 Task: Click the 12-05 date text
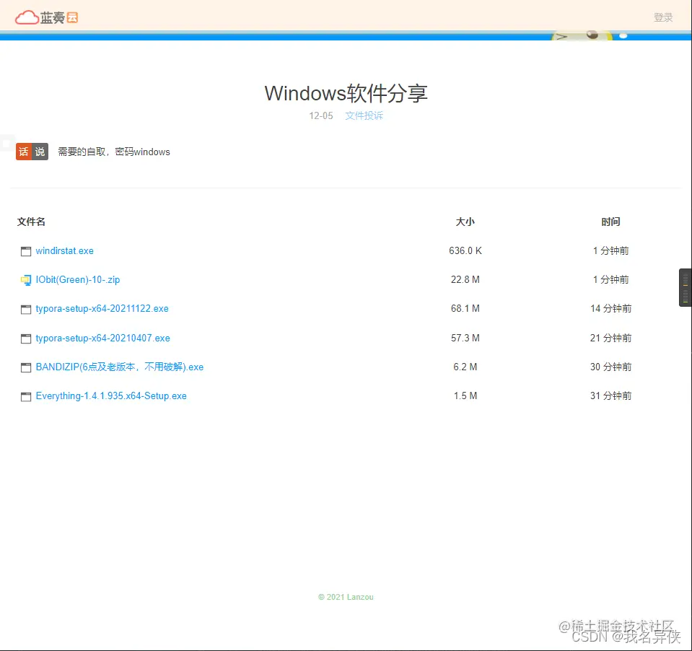321,115
